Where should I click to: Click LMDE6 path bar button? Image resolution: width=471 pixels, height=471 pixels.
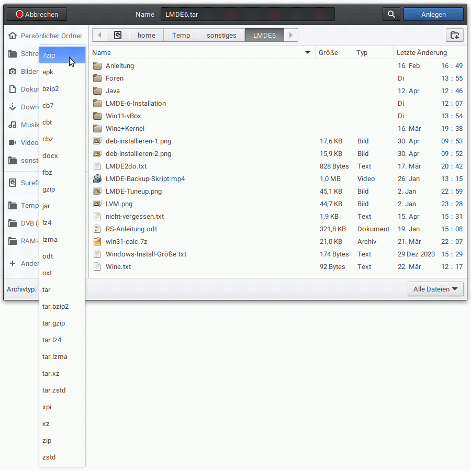tap(264, 35)
